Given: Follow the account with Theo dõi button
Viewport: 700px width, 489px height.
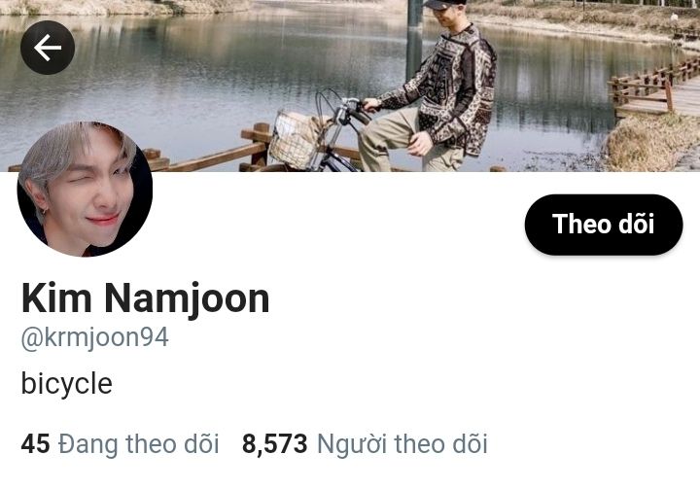Looking at the screenshot, I should 604,225.
